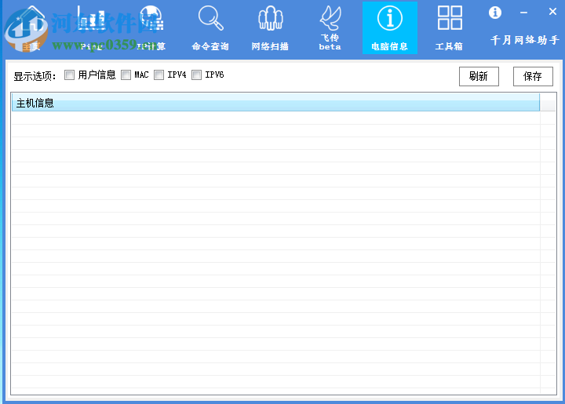Toggle the IPV6 checkbox
This screenshot has height=404, width=565.
pos(196,75)
